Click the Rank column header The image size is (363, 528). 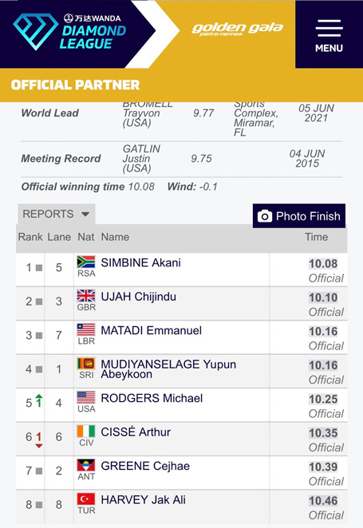click(30, 237)
